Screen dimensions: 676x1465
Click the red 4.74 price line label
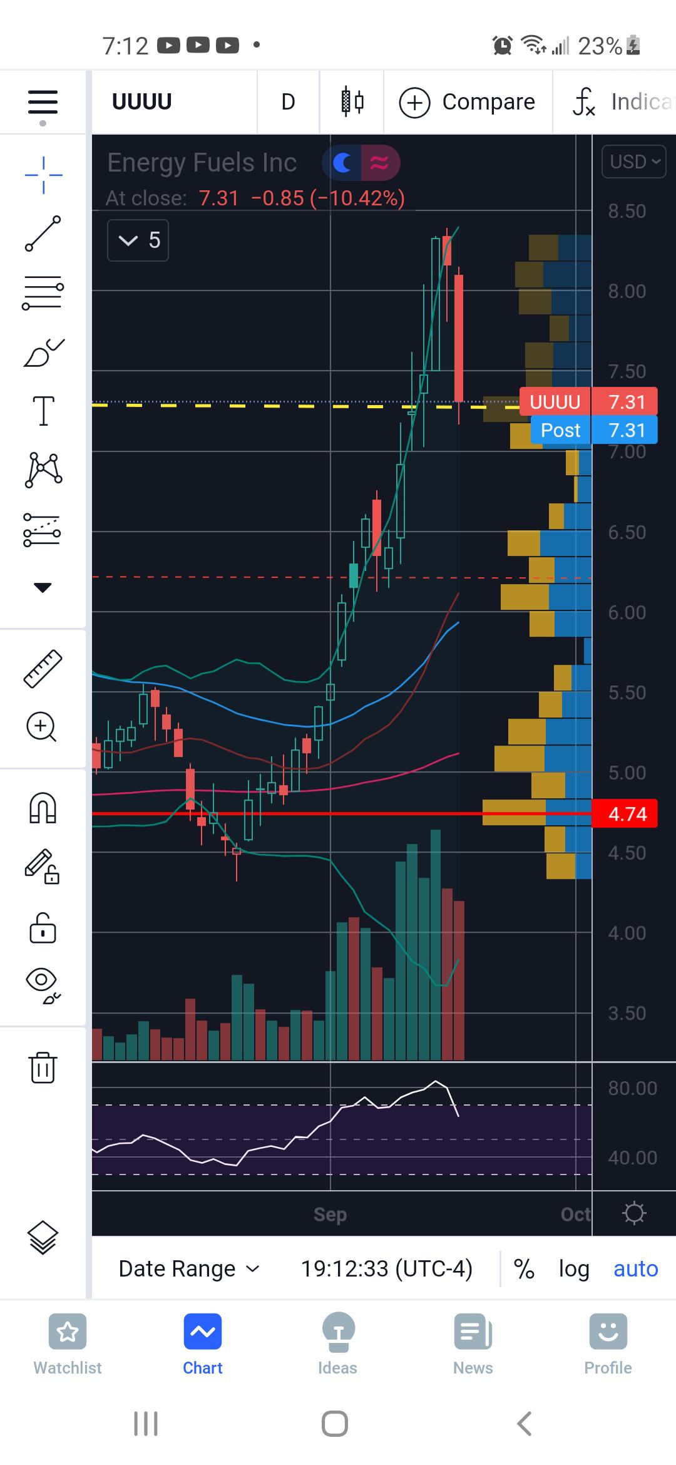click(624, 814)
